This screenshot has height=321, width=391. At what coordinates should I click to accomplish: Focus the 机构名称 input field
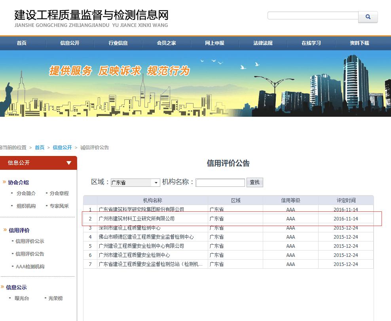(220, 182)
